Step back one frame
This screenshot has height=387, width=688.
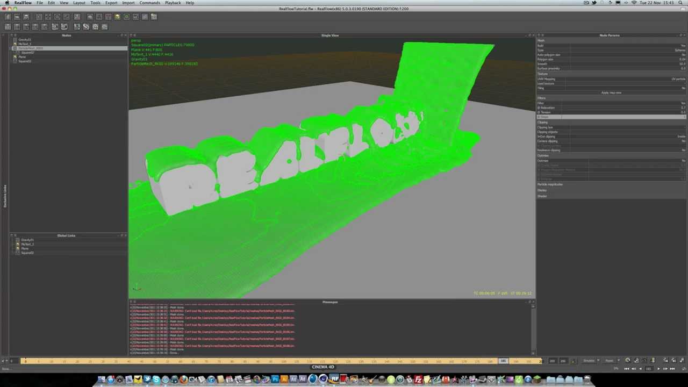pyautogui.click(x=634, y=369)
